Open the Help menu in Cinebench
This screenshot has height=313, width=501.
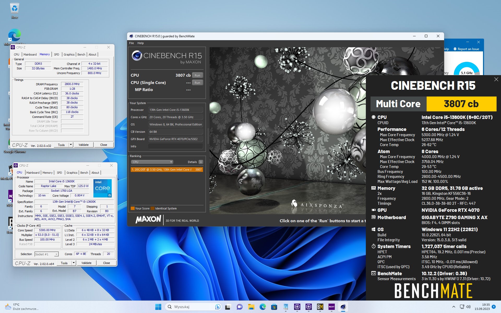click(141, 43)
